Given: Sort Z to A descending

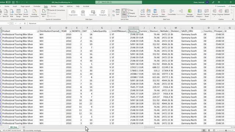Looking at the screenshot, I should coord(113,15).
